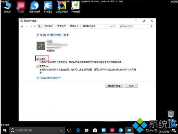Select the 管理员(A) radio button
Screen dimensions: 178x134
(38, 67)
